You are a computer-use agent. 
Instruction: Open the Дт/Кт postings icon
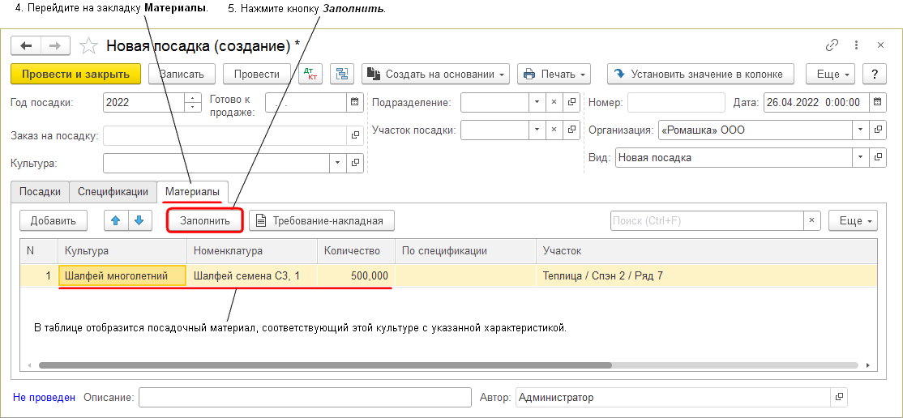pyautogui.click(x=310, y=74)
